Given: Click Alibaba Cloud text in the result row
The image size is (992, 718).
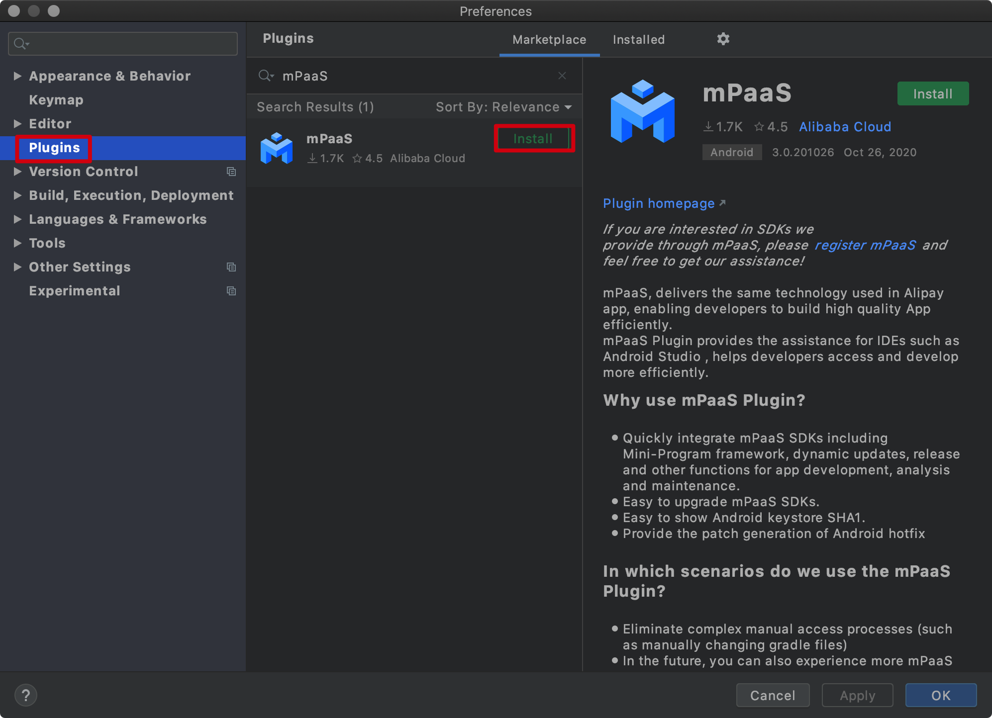Looking at the screenshot, I should pyautogui.click(x=427, y=158).
